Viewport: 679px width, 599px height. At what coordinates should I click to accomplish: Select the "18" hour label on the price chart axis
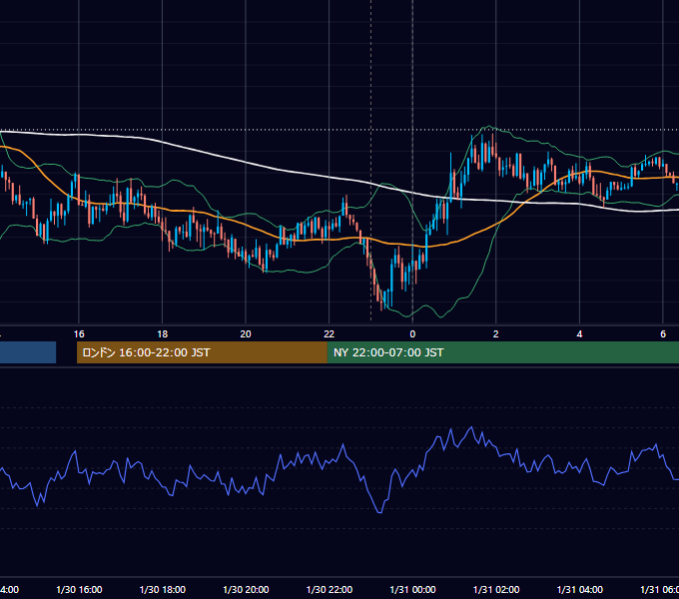coord(163,334)
